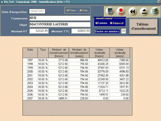Image resolution: width=161 pixels, height=121 pixels.
Task: Click residual value 32775.09
Action: pyautogui.click(x=99, y=72)
